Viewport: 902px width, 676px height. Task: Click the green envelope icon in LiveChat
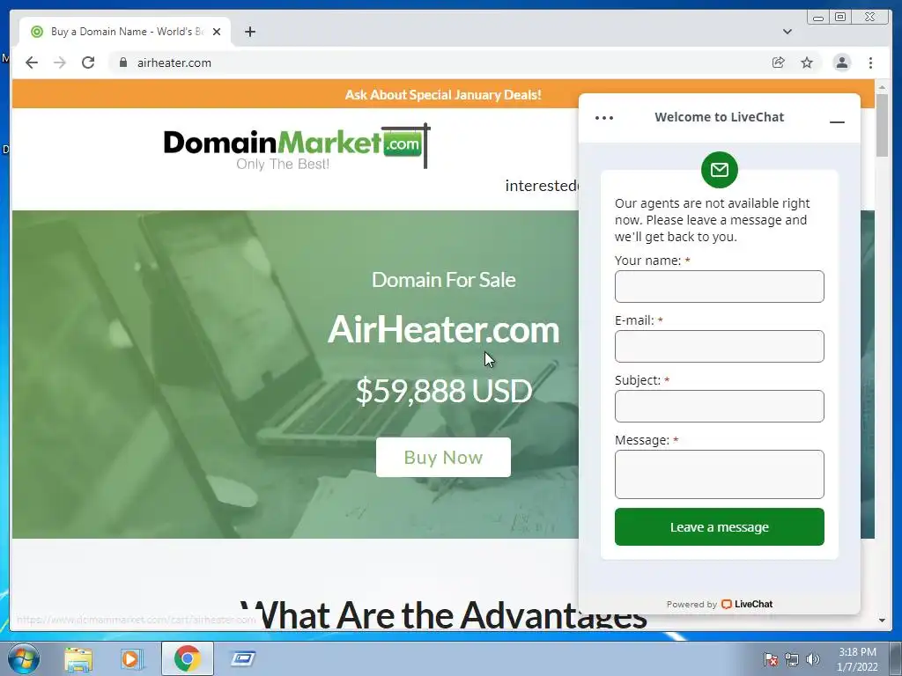point(719,170)
